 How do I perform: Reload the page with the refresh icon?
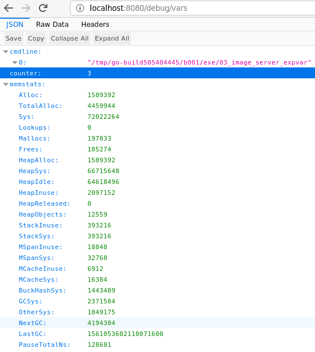point(43,8)
